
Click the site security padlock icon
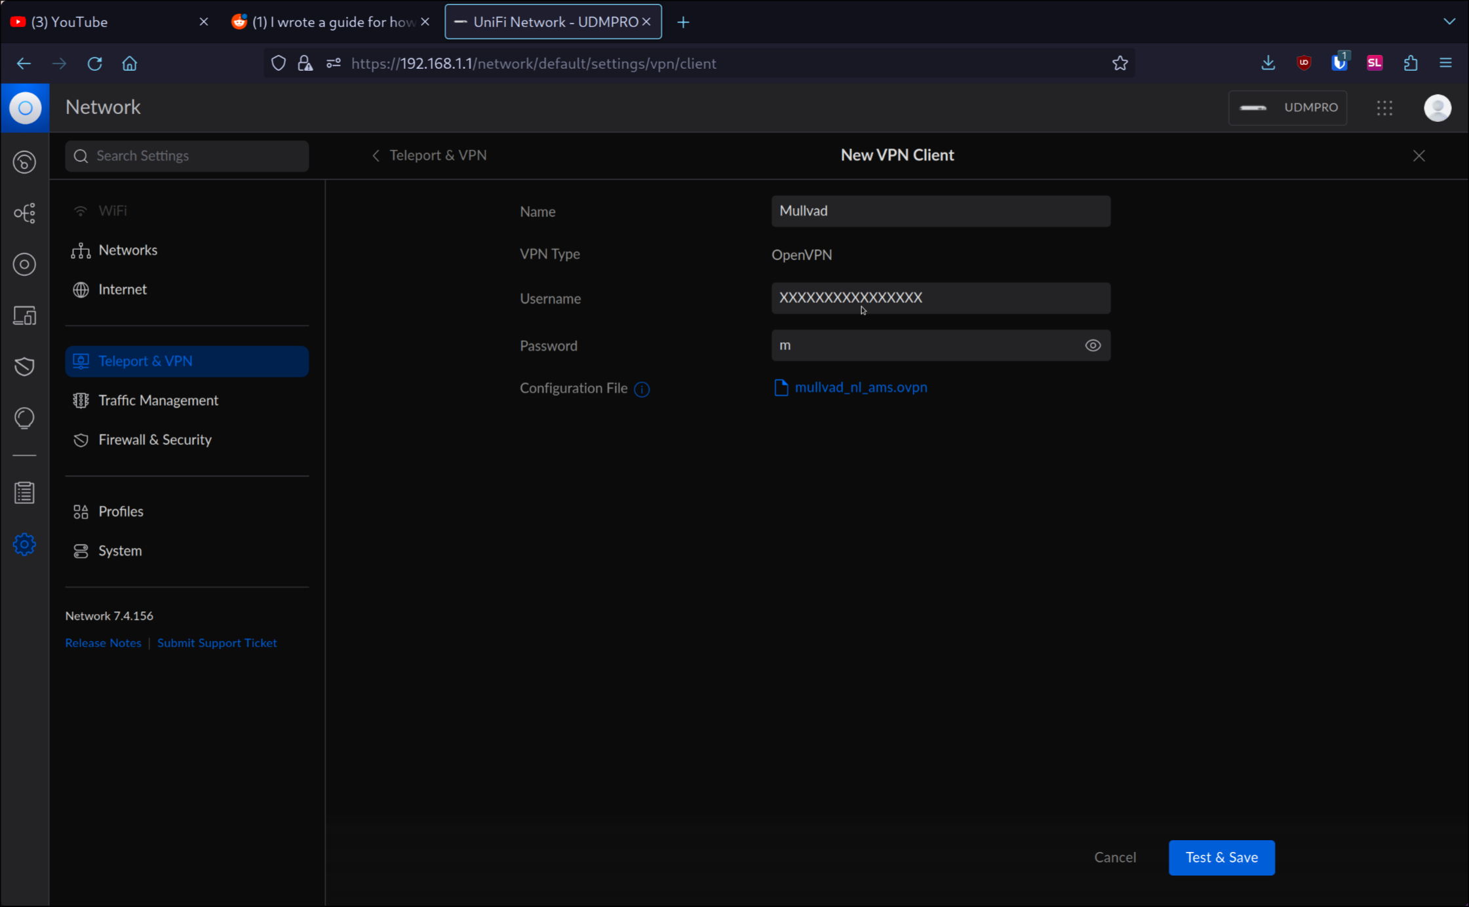[305, 64]
